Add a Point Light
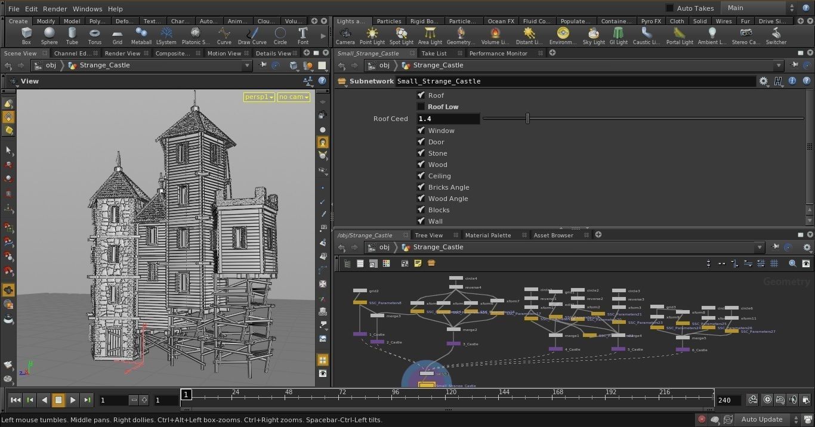The height and width of the screenshot is (427, 815). pos(372,36)
